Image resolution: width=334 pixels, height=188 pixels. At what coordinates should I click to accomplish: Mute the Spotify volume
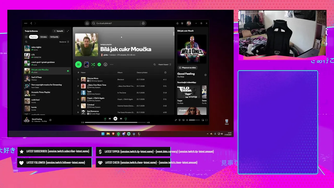tap(187, 120)
